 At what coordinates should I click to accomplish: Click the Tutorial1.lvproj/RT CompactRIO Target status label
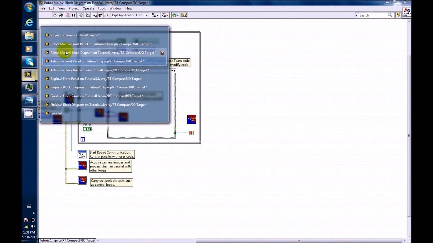pyautogui.click(x=67, y=240)
